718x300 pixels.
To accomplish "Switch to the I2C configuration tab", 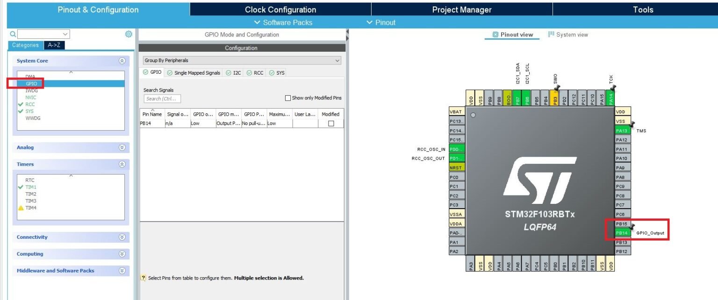I will (x=234, y=73).
